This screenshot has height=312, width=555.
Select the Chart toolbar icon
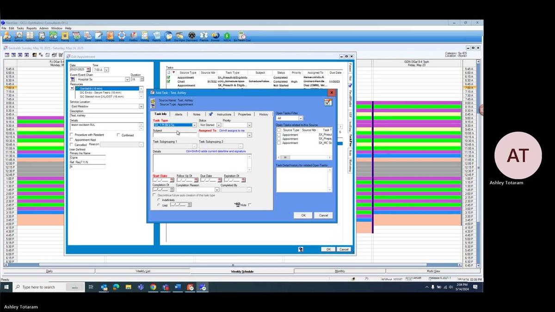[x=41, y=35]
